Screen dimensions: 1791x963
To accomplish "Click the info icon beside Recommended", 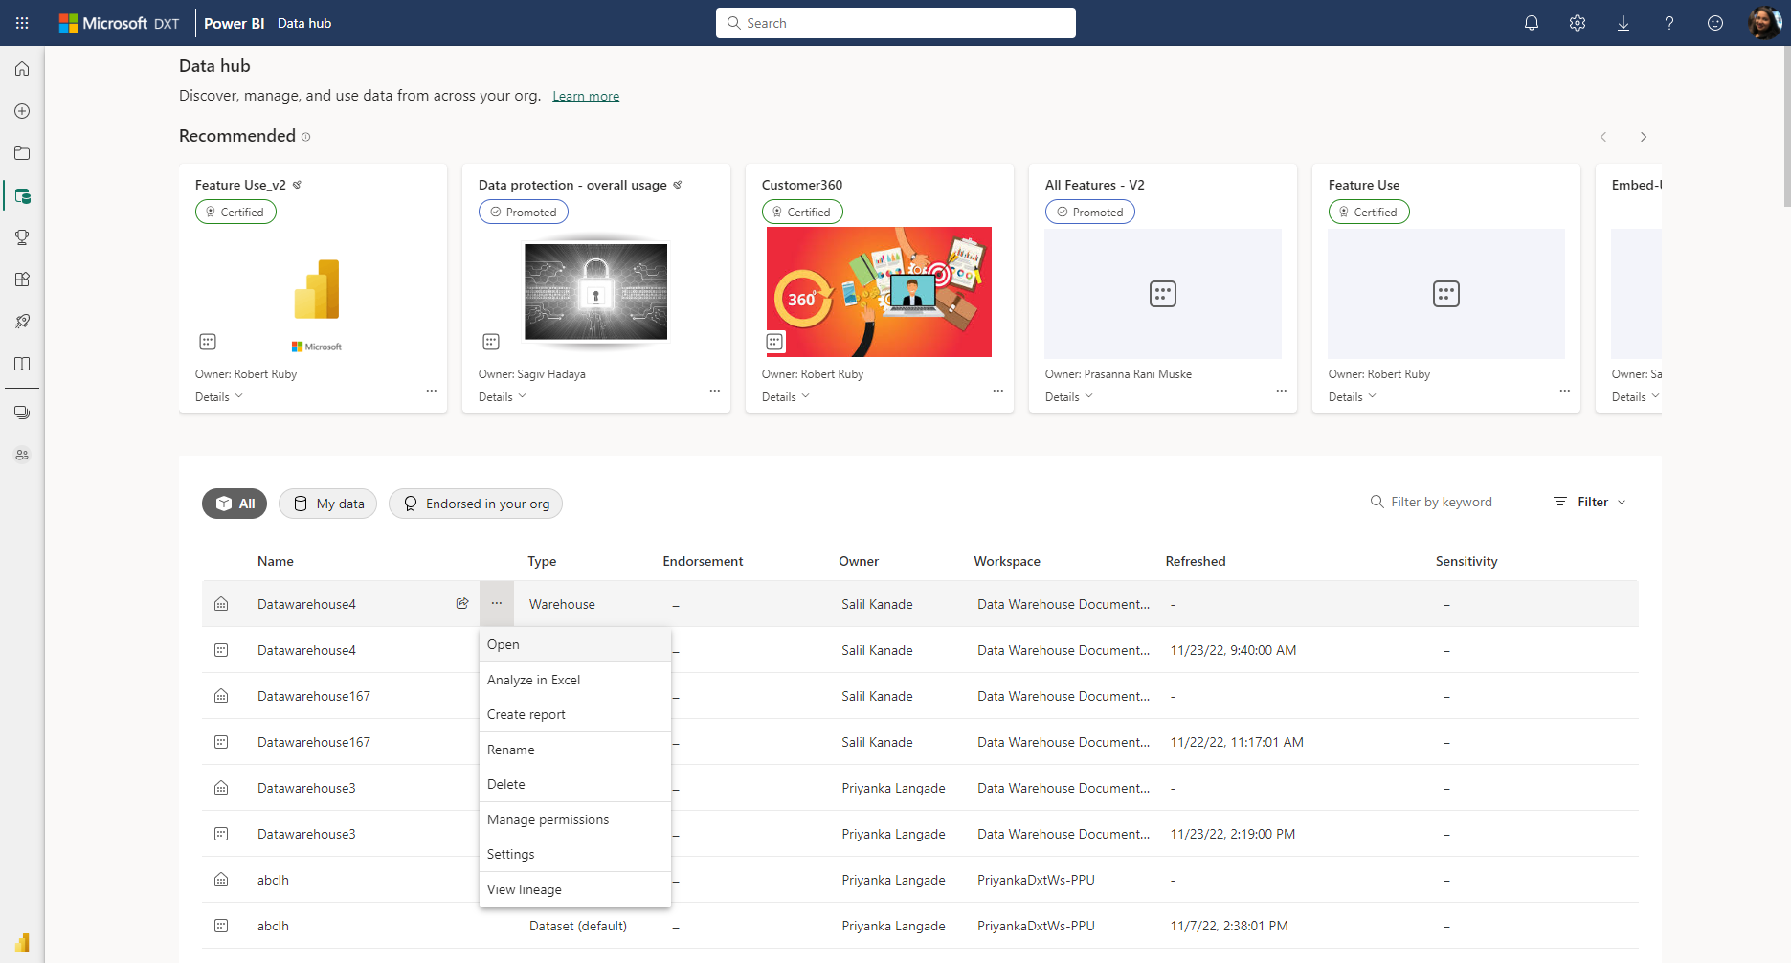I will (306, 137).
